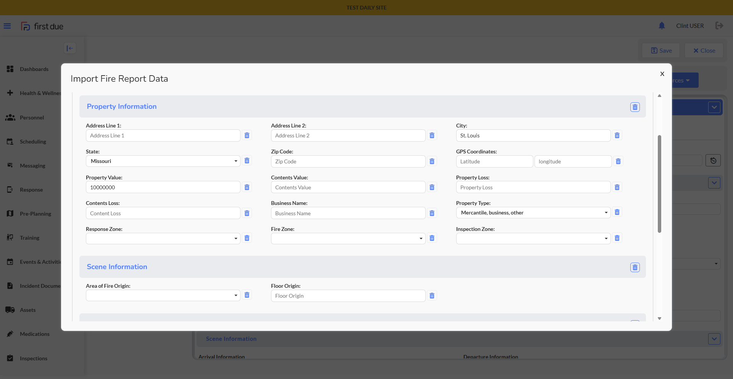
Task: Clear the City field using its trash icon
Action: (617, 135)
